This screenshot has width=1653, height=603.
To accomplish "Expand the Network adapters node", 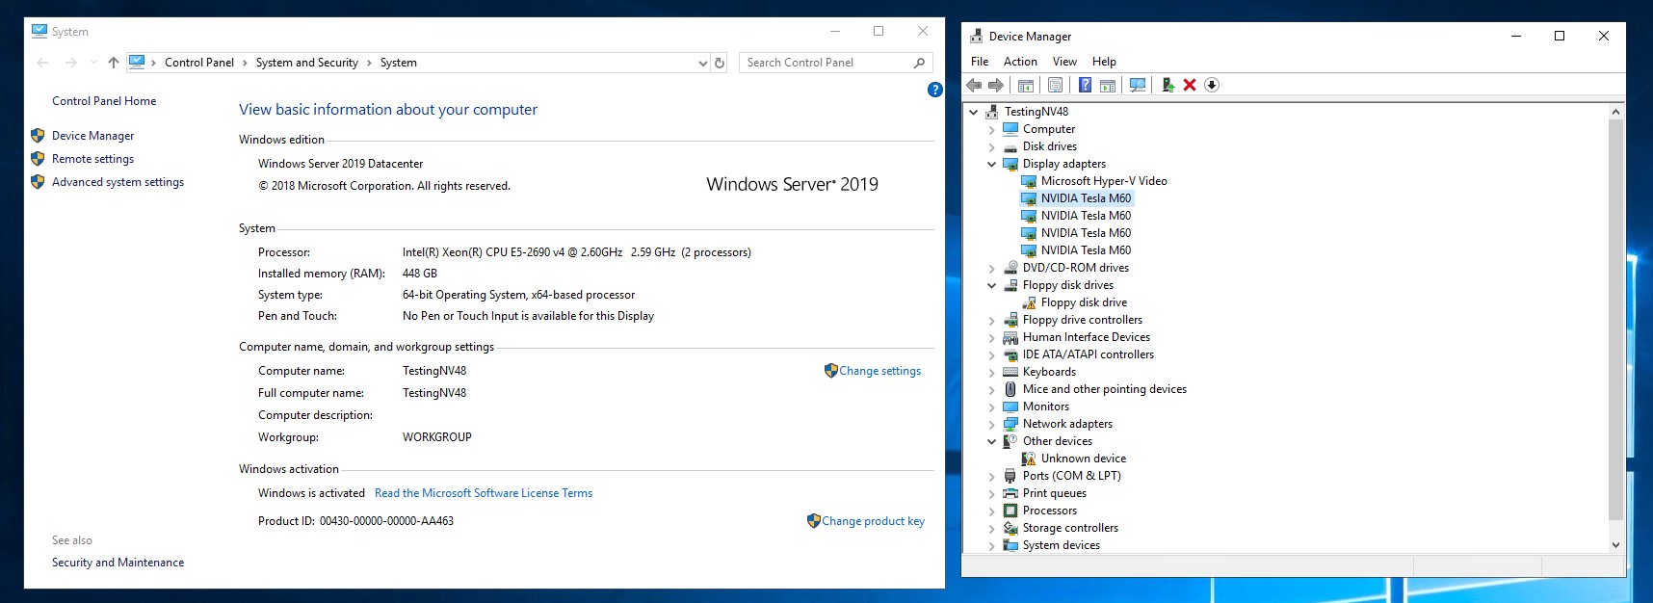I will (991, 425).
